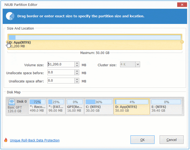Click the Disk 0 drive icon

(12, 102)
